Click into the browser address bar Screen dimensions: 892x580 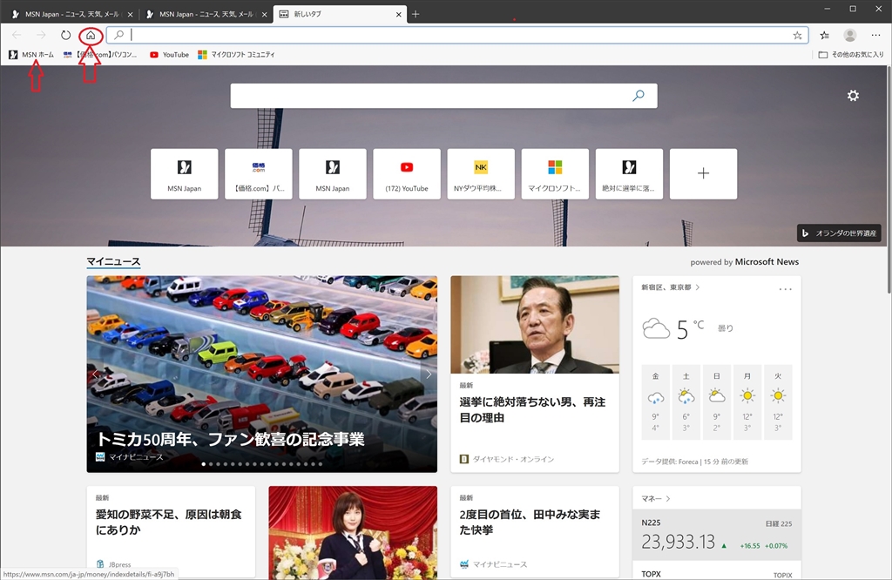click(x=458, y=35)
